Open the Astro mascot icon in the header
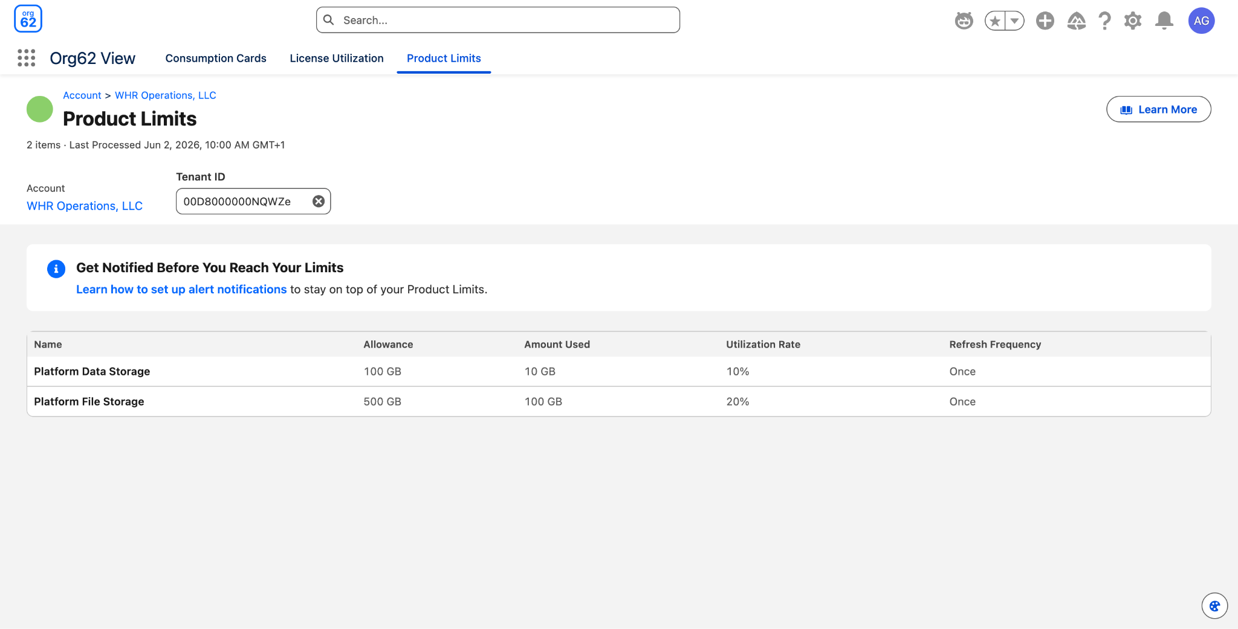 [x=964, y=21]
